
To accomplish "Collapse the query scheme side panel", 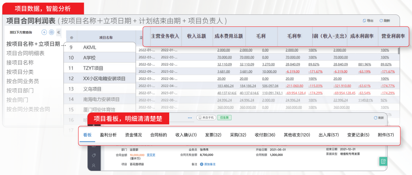I will (x=58, y=32).
